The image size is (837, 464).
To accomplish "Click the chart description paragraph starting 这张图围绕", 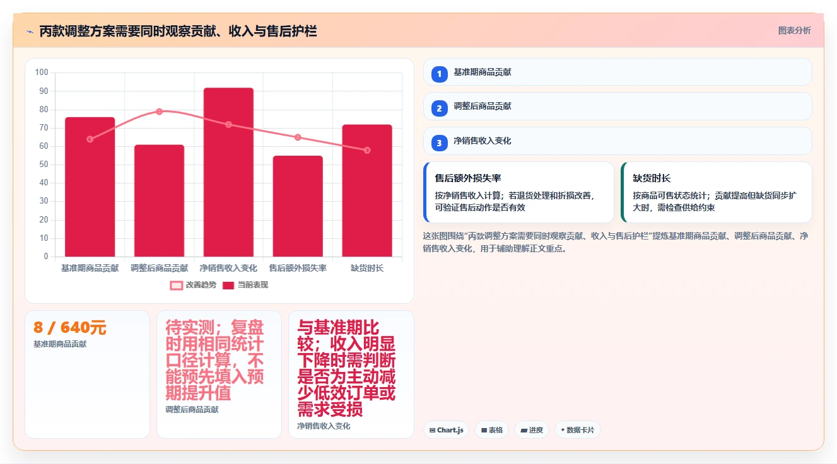I will pyautogui.click(x=616, y=242).
